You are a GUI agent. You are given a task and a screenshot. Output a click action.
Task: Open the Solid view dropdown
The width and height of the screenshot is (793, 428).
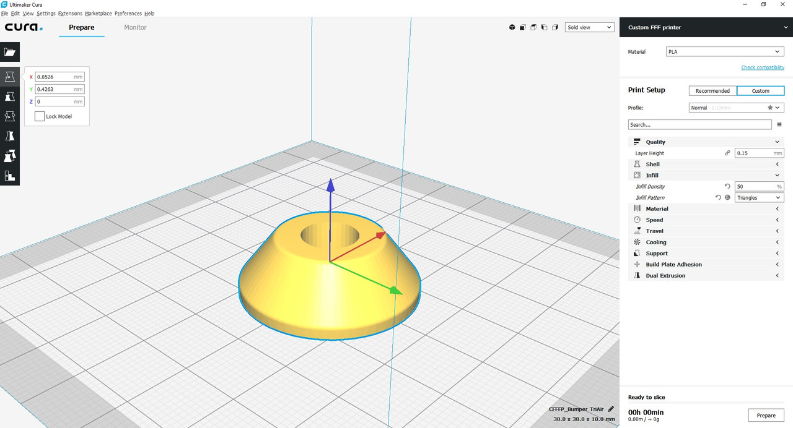point(590,27)
